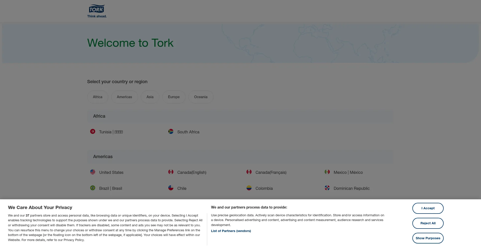
Task: Click the Brazil flag icon
Action: [x=93, y=188]
